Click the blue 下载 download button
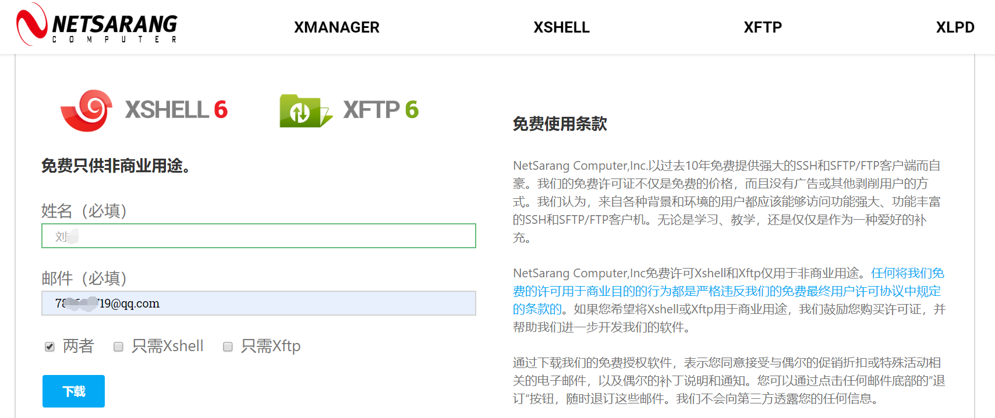This screenshot has width=995, height=418. (73, 391)
